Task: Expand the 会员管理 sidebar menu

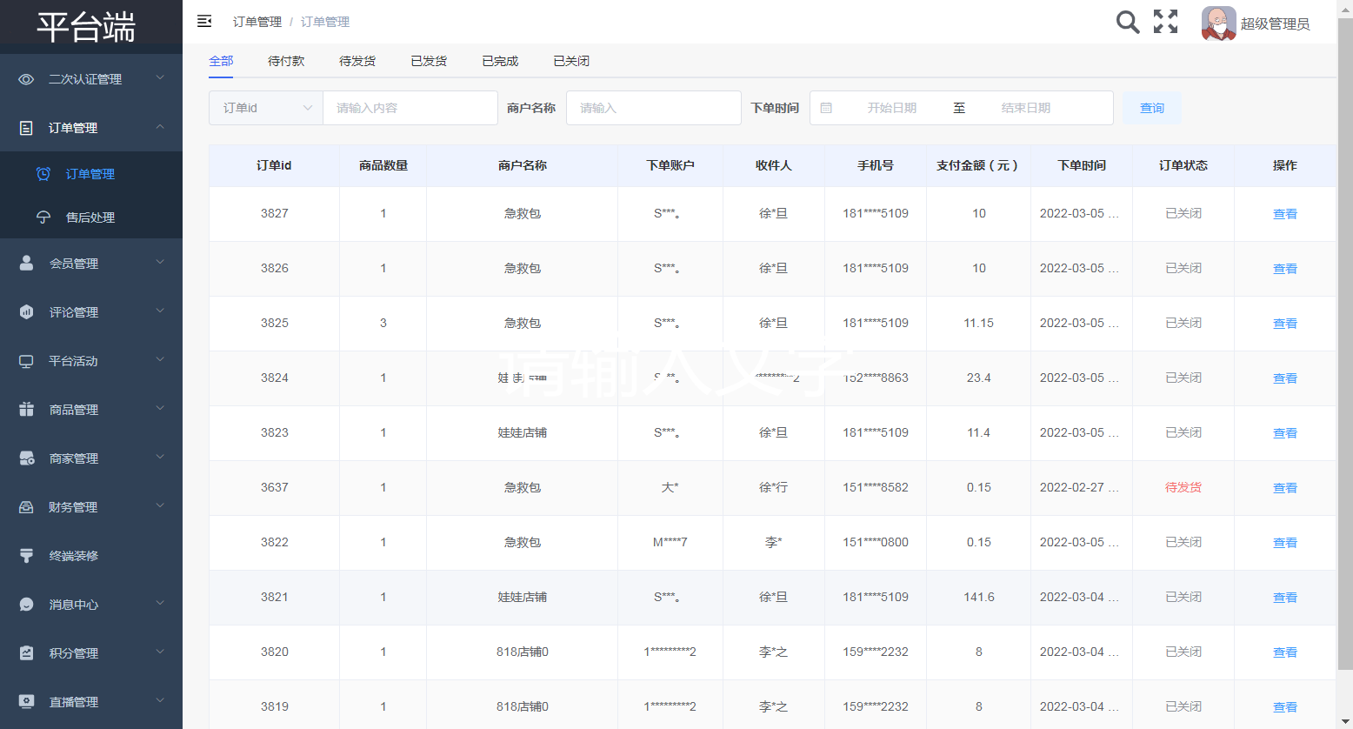Action: coord(91,263)
